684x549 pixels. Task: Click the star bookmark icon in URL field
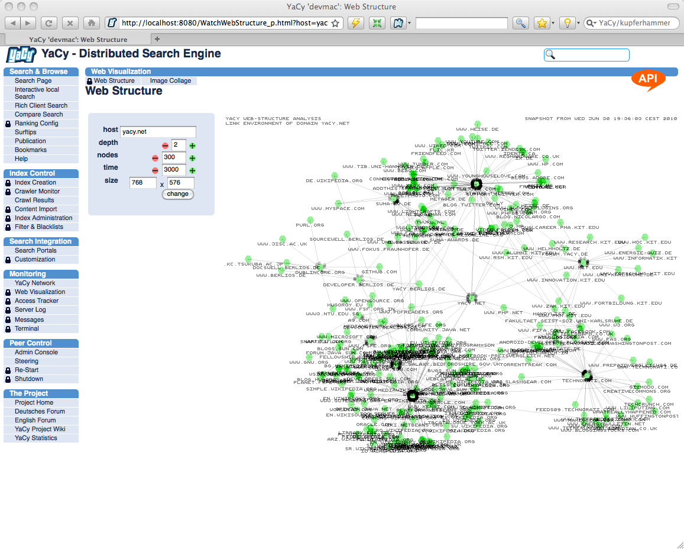pos(335,23)
